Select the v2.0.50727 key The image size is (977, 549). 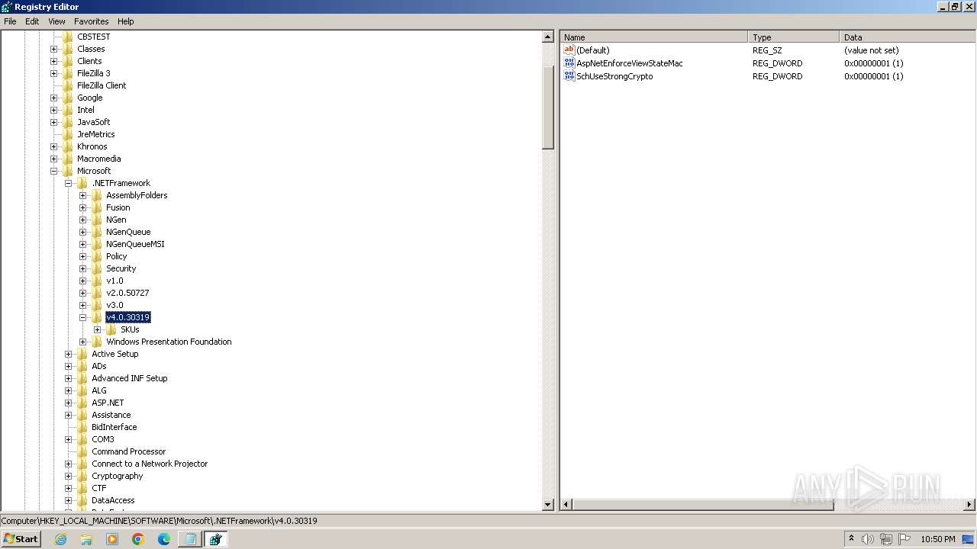point(127,293)
